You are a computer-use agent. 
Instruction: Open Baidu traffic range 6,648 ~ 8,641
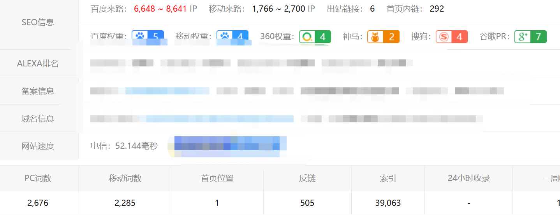point(160,9)
